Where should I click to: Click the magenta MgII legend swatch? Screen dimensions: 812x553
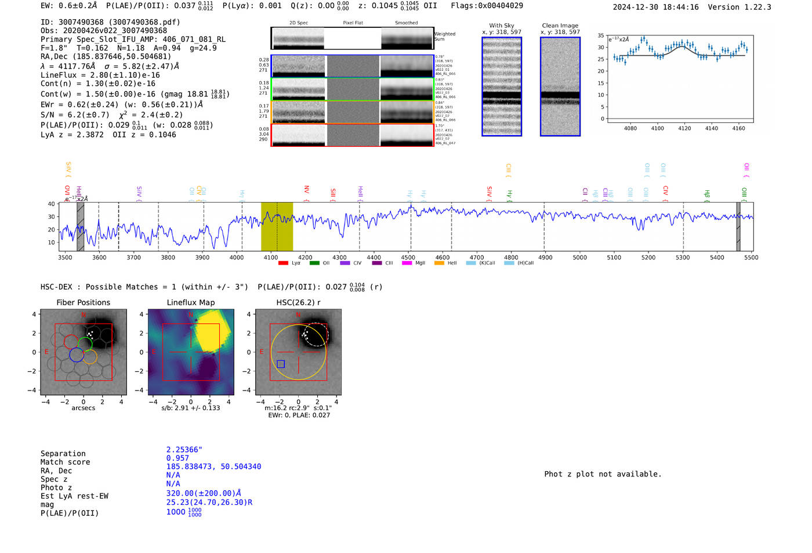tap(407, 263)
